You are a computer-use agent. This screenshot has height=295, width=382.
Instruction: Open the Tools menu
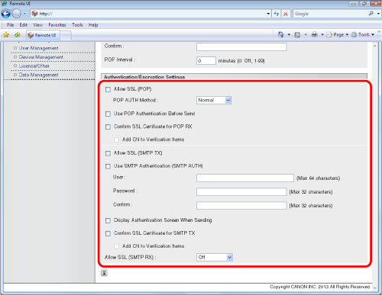coord(77,25)
